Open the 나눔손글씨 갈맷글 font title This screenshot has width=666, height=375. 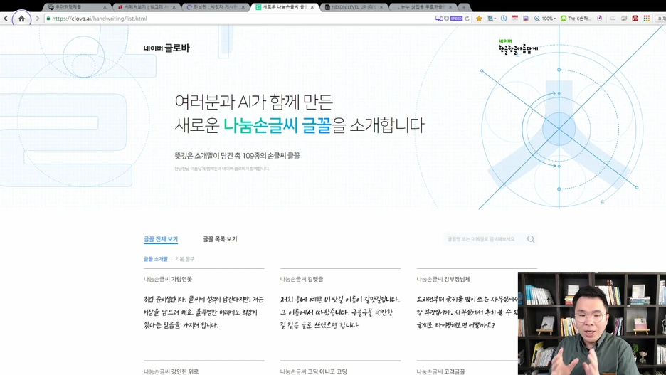(x=302, y=279)
